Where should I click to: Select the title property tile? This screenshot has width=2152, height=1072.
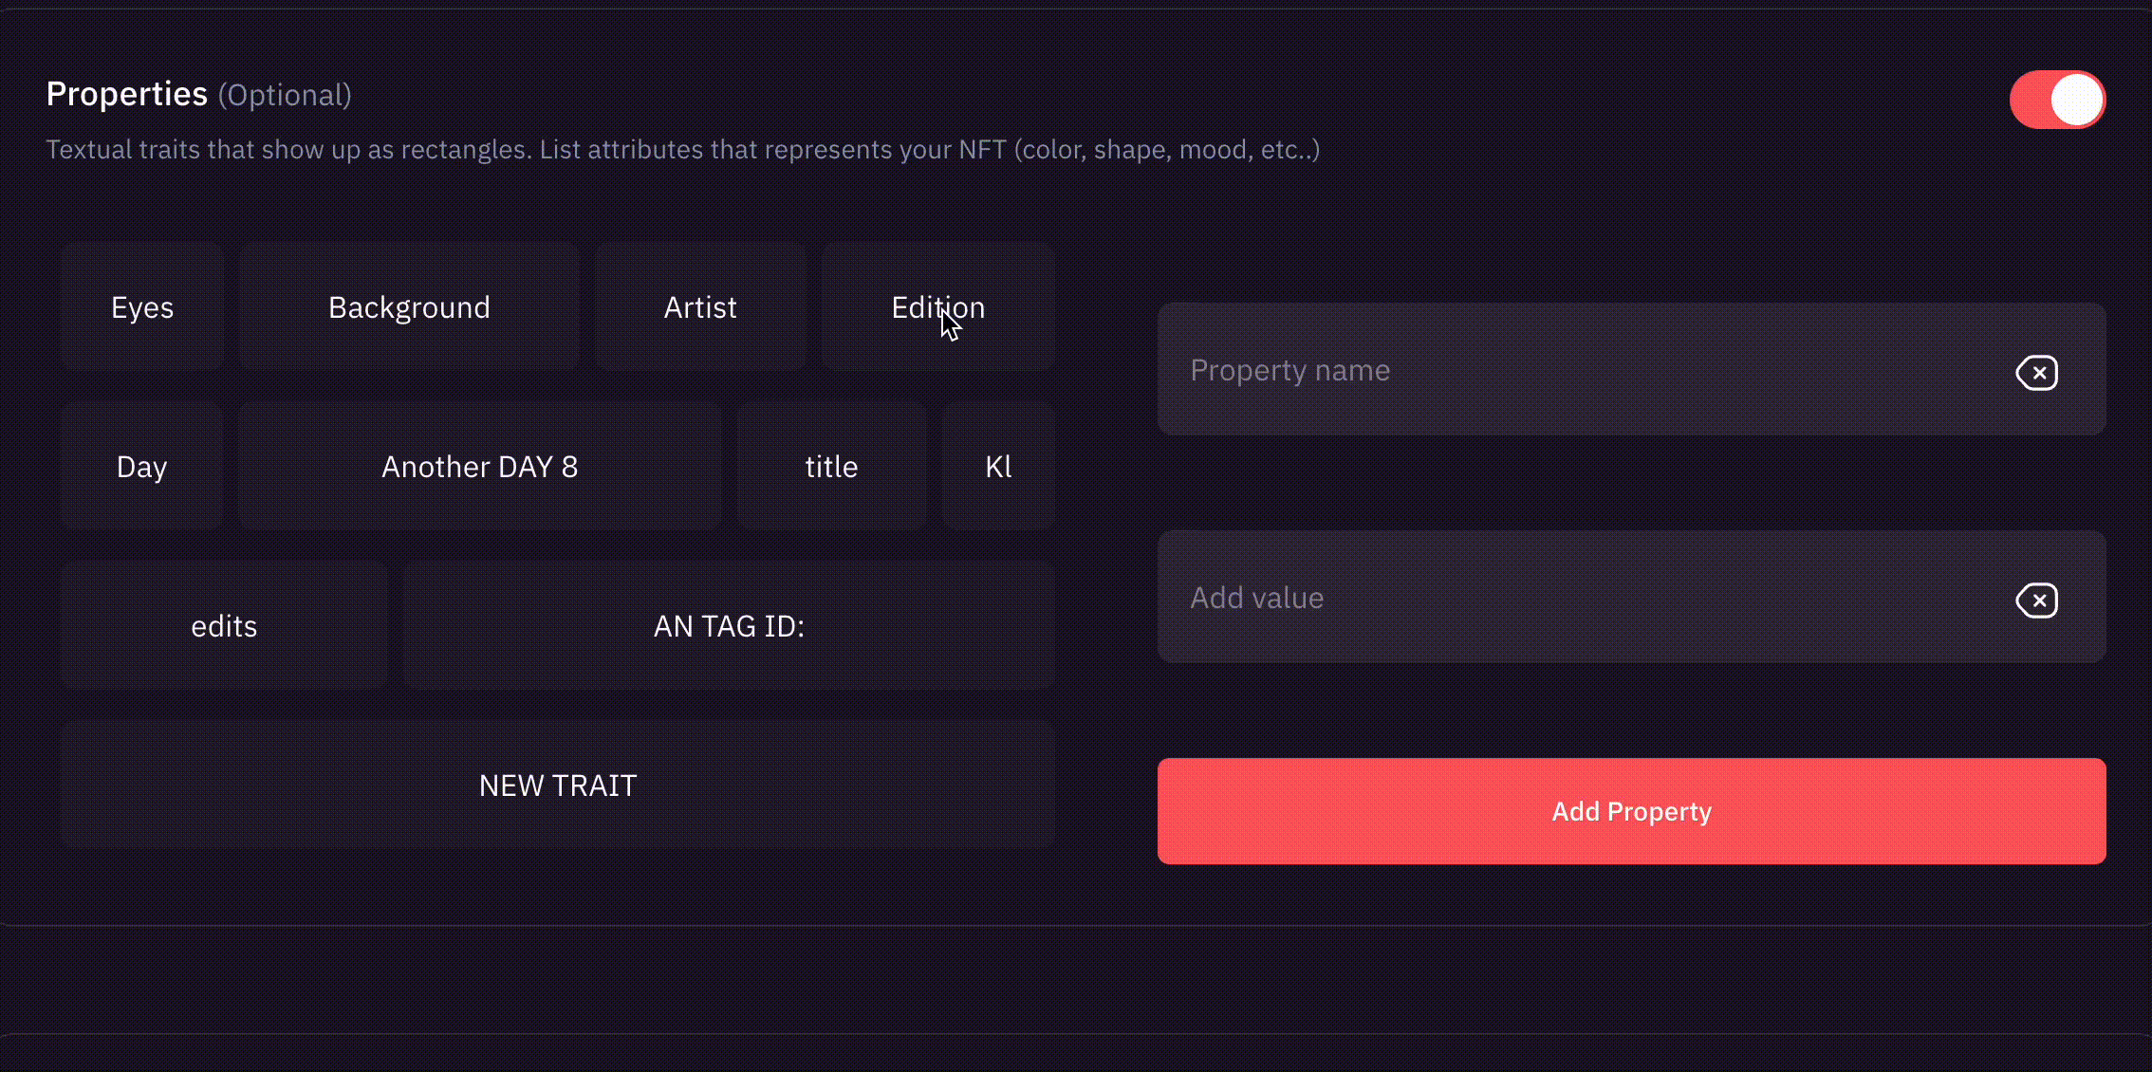coord(832,466)
